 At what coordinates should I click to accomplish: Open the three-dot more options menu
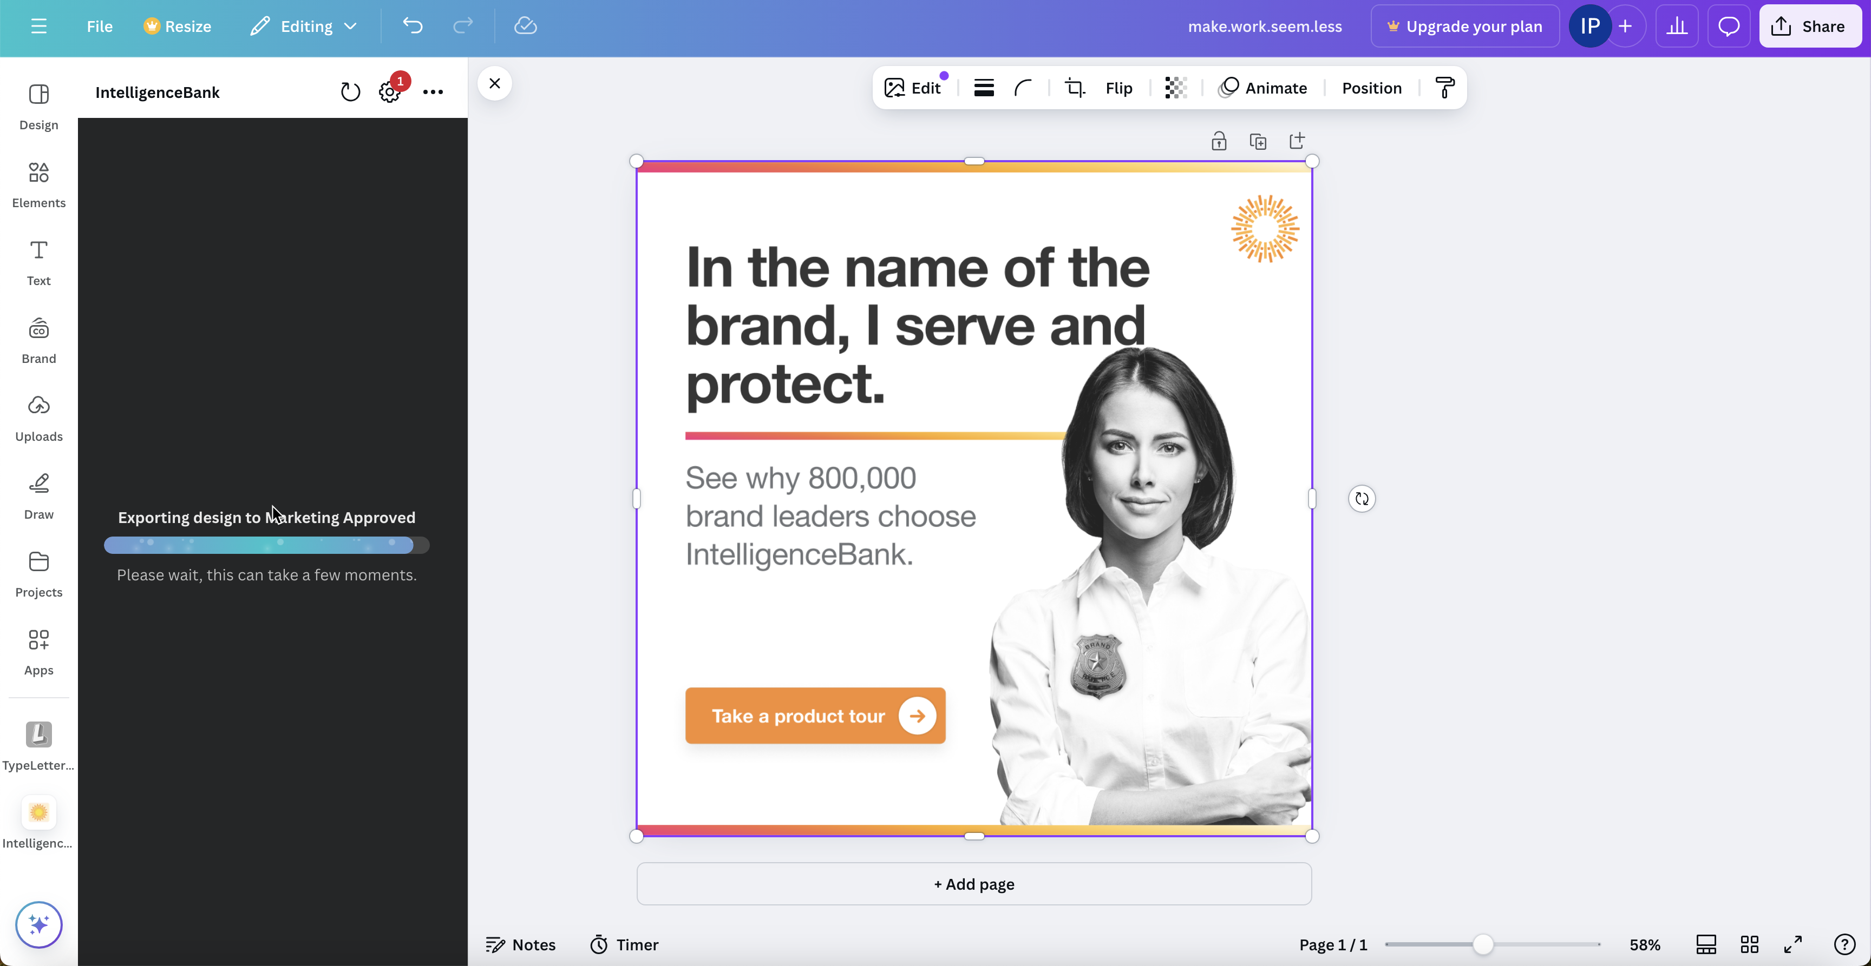pyautogui.click(x=433, y=92)
